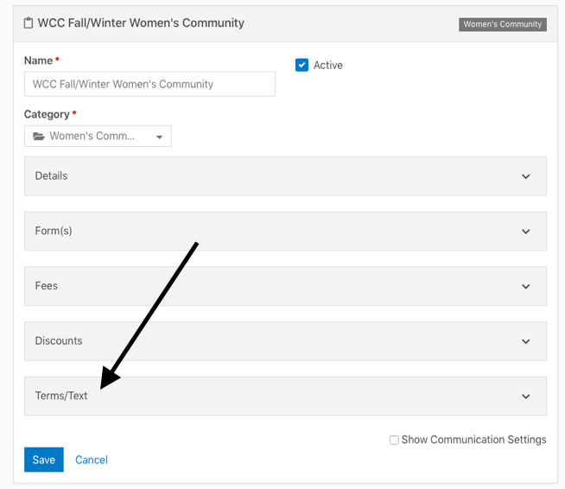Click the Form(s) section label
The width and height of the screenshot is (565, 489).
54,231
